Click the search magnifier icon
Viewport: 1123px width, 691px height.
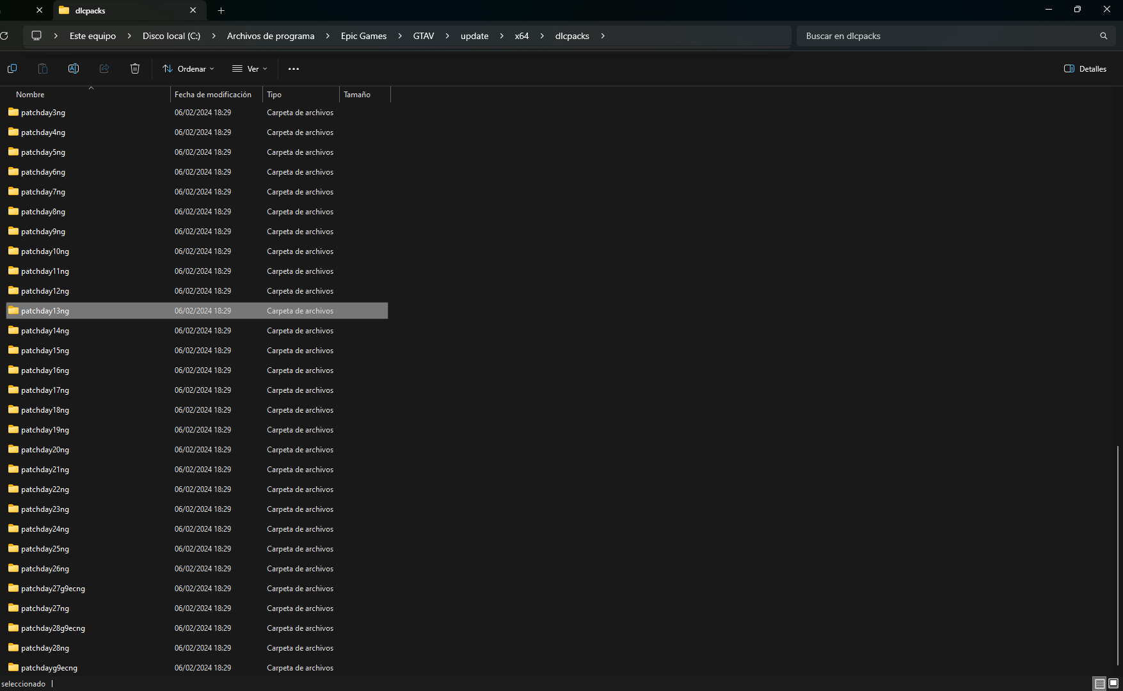[1104, 36]
